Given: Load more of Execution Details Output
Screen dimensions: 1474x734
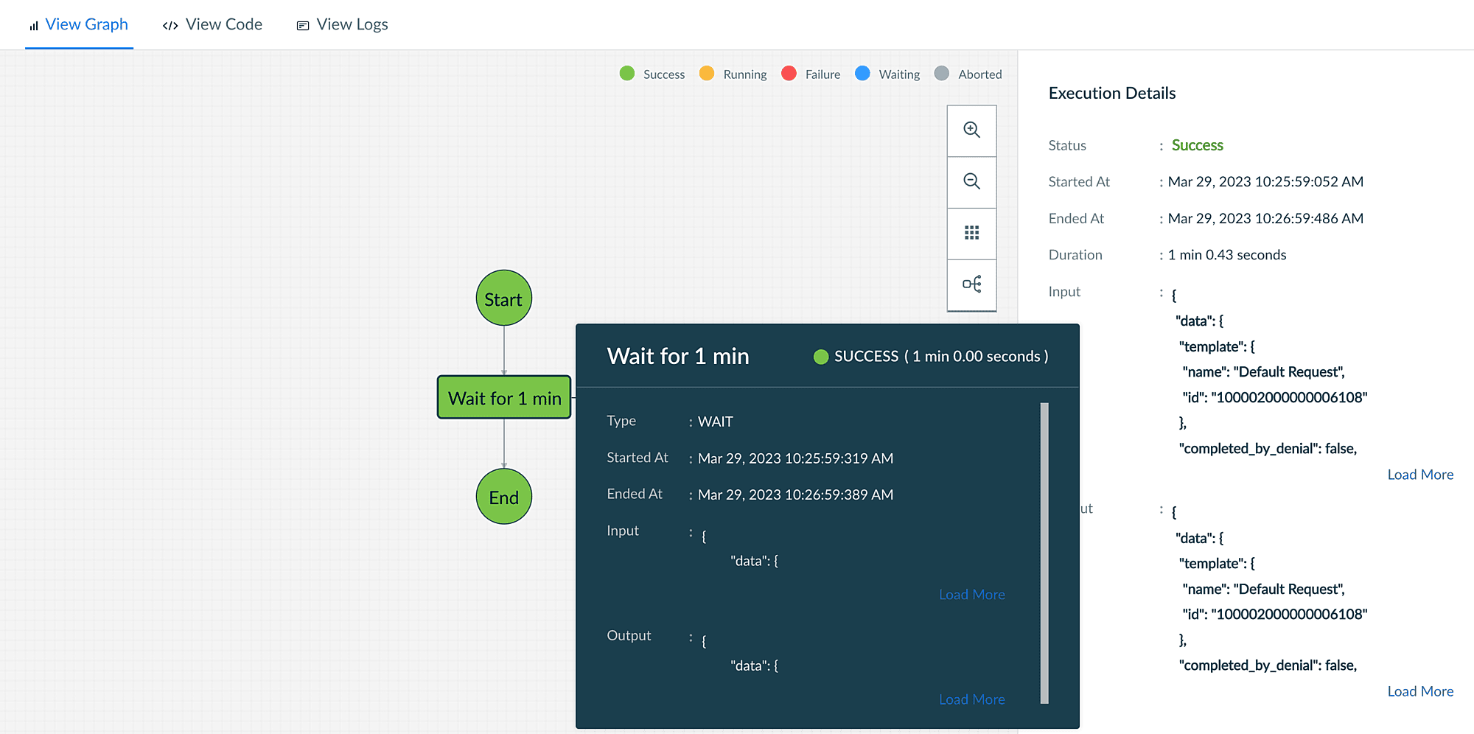Looking at the screenshot, I should tap(1419, 691).
